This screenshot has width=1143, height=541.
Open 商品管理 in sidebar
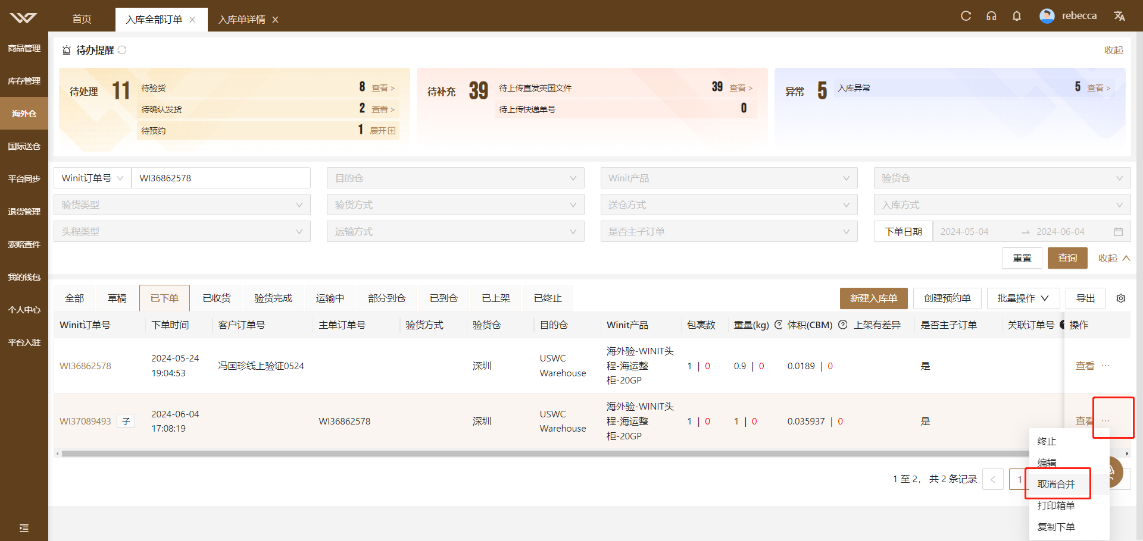tap(24, 48)
